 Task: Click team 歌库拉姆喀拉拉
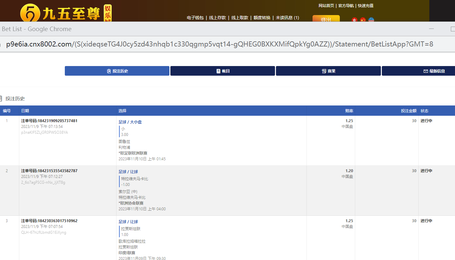132,241
